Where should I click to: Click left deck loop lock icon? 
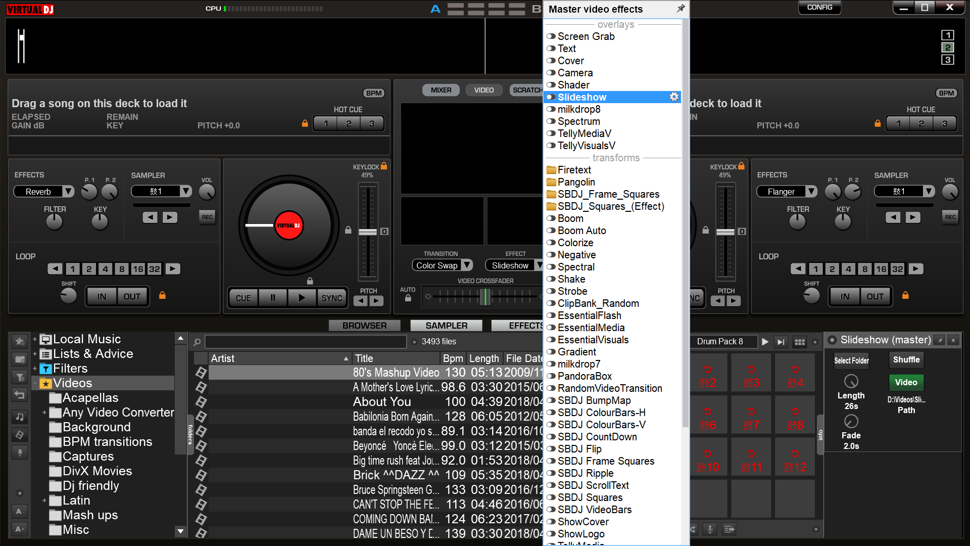coord(162,295)
